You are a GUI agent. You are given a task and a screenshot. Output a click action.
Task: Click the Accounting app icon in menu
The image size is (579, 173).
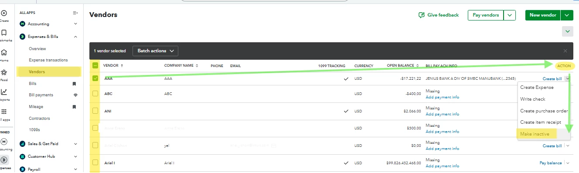[22, 24]
